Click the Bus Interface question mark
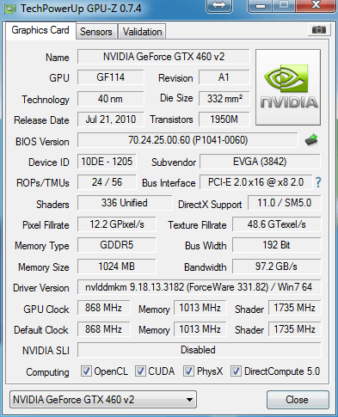 [318, 182]
